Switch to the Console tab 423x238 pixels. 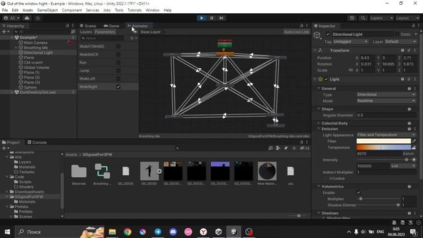(x=37, y=143)
